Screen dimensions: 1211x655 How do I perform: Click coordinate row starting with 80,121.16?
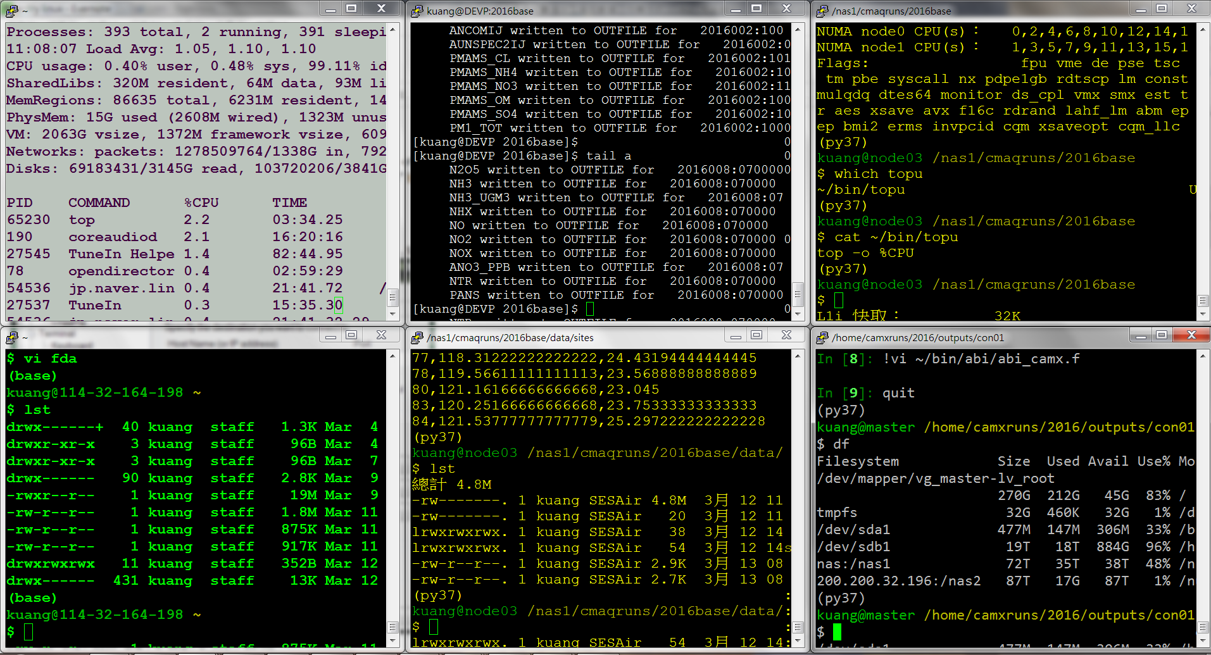point(536,389)
